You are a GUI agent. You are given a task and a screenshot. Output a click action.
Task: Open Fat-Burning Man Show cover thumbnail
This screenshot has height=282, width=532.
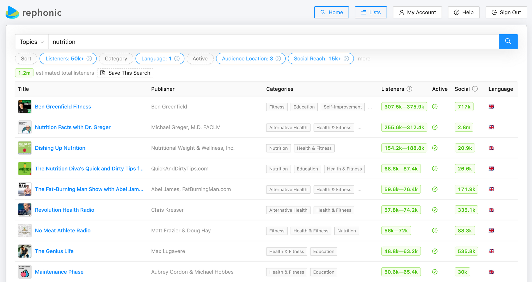point(25,189)
